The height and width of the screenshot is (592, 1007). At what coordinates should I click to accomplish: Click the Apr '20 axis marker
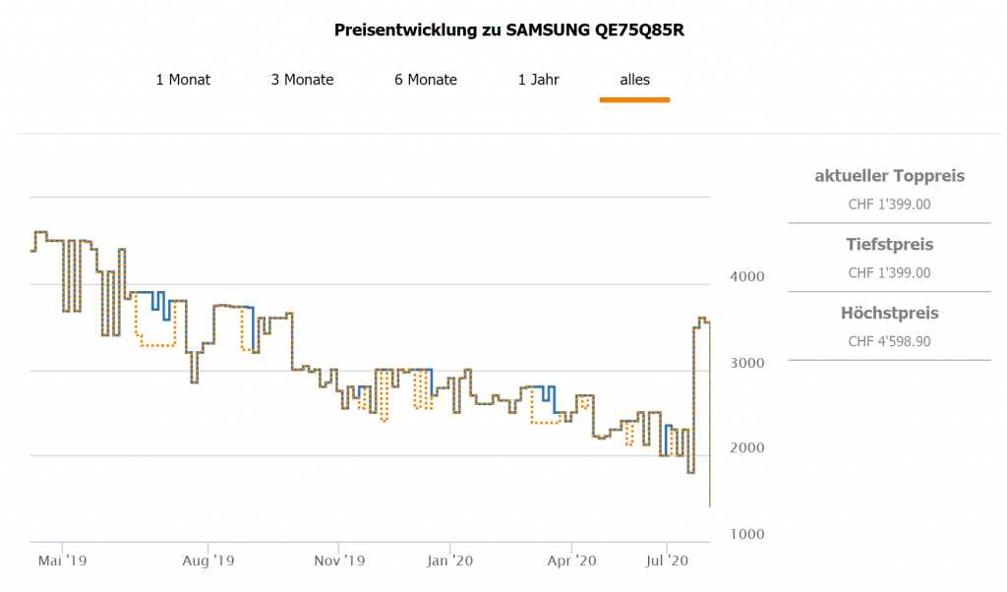[x=572, y=562]
